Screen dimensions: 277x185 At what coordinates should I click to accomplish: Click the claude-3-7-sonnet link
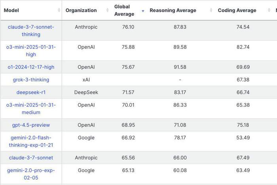31,158
